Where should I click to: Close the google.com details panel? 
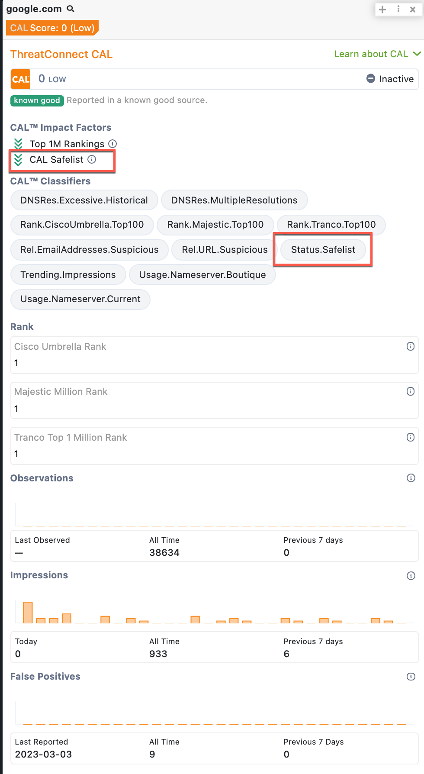(x=413, y=10)
